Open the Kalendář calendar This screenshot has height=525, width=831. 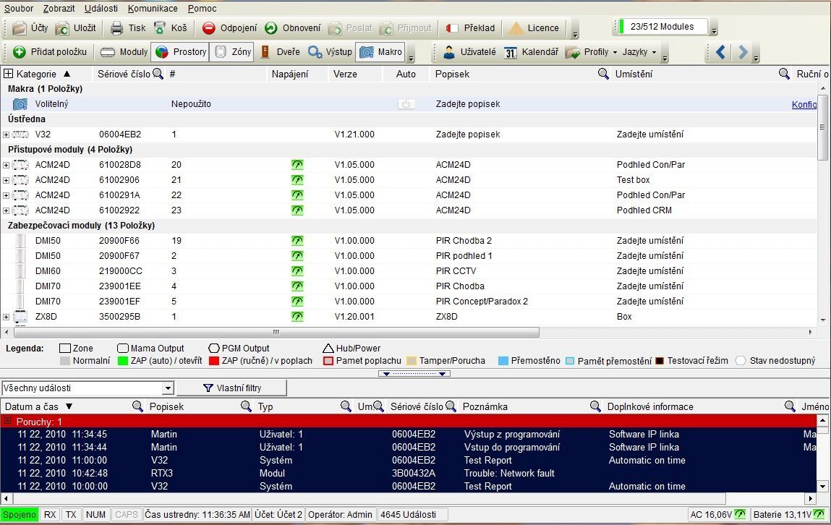(x=511, y=52)
